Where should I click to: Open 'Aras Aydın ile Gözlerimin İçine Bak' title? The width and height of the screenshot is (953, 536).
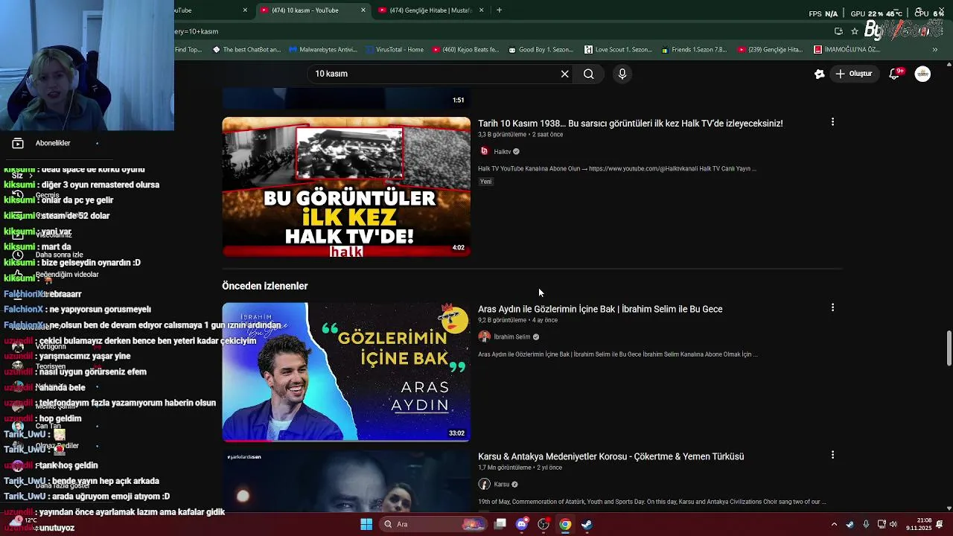click(600, 309)
